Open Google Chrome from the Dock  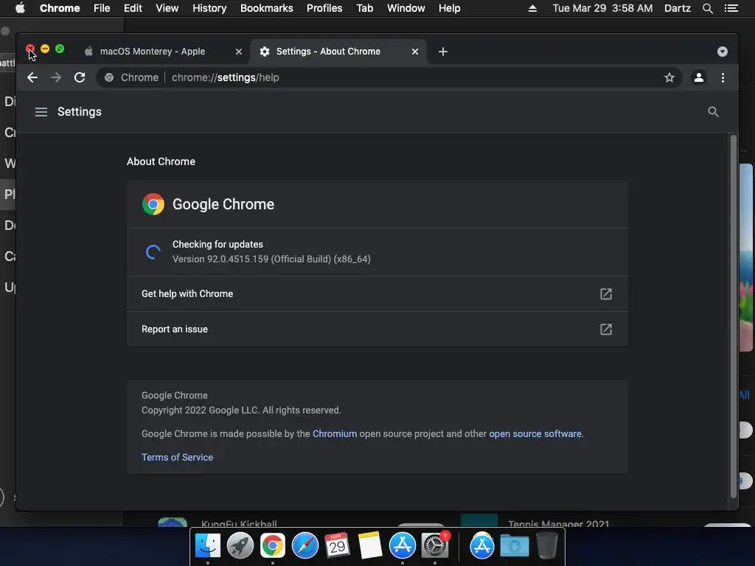[x=273, y=546]
